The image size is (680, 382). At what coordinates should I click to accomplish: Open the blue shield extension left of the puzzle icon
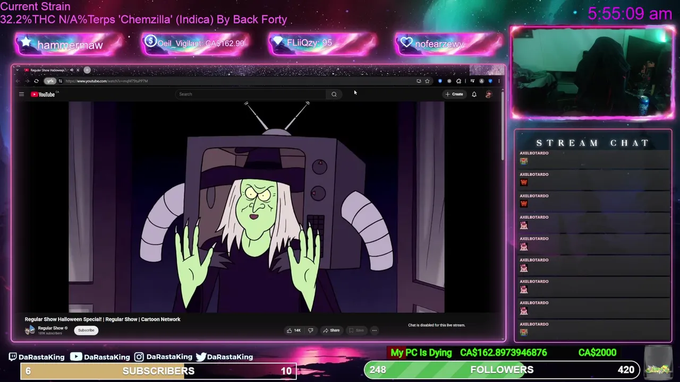tap(440, 81)
